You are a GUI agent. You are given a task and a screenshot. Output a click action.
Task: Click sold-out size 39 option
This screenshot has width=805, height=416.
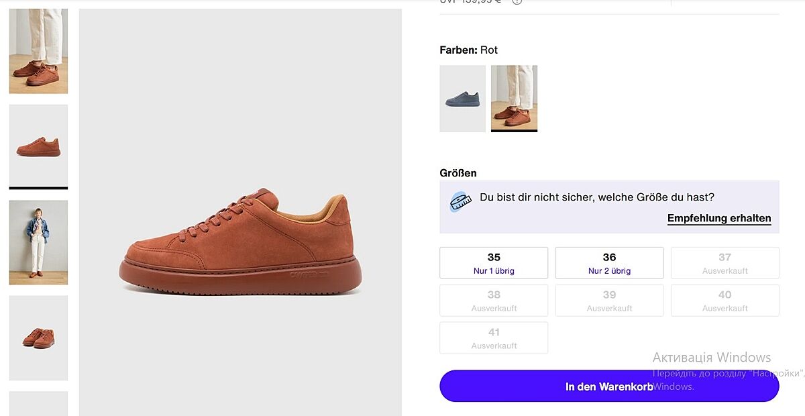[x=609, y=301]
